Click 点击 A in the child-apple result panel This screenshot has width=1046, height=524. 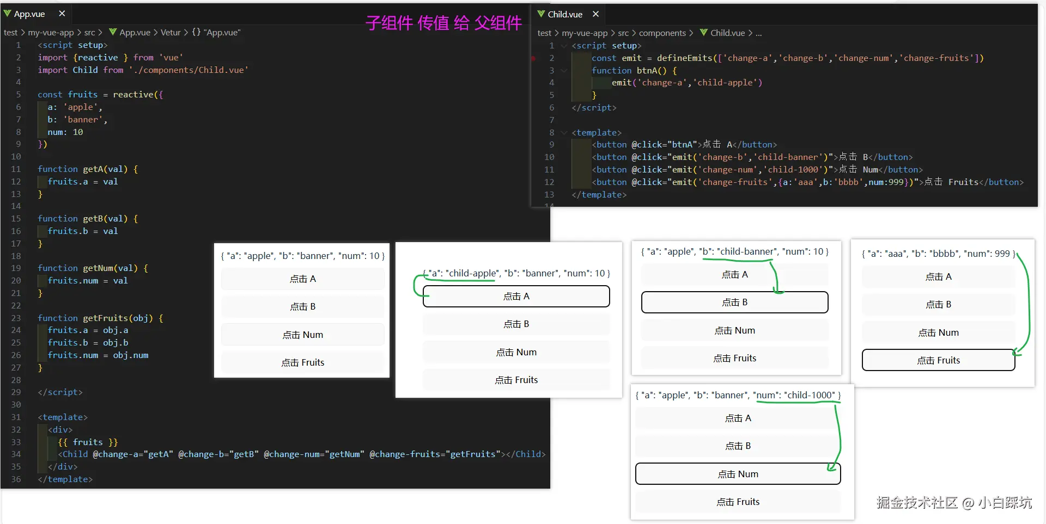click(516, 297)
